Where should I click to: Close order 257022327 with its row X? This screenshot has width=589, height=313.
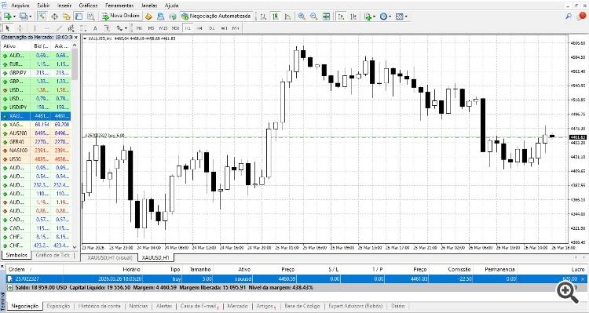tap(583, 278)
